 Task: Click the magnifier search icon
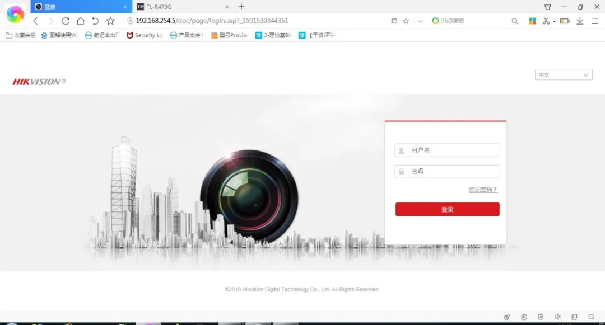[x=515, y=21]
